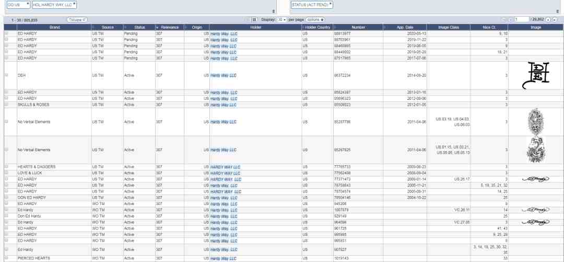This screenshot has width=564, height=262.
Task: Collapse the left filter panel via resize icon
Action: 274,12
